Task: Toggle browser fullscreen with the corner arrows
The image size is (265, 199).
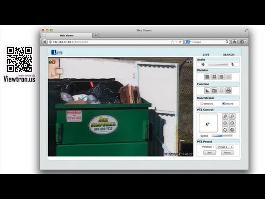Action: (246, 30)
